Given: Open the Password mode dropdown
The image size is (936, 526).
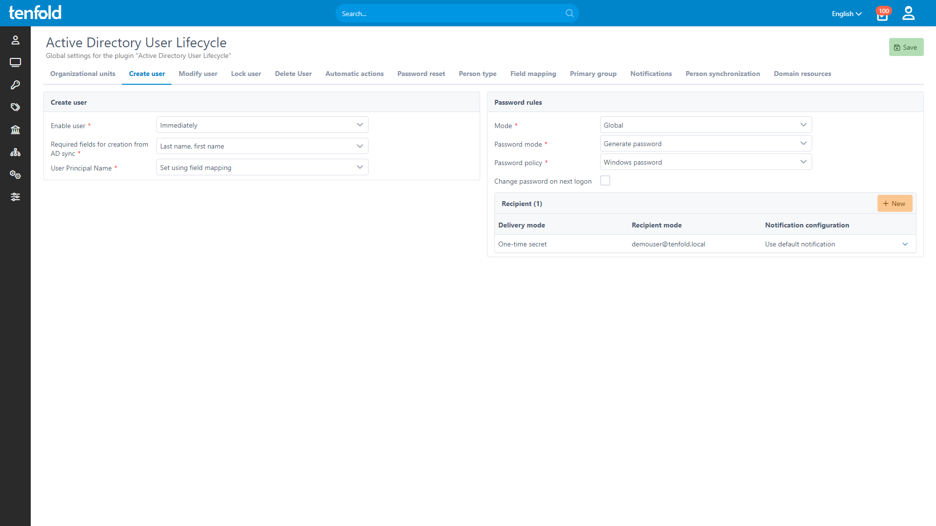Looking at the screenshot, I should click(x=706, y=143).
